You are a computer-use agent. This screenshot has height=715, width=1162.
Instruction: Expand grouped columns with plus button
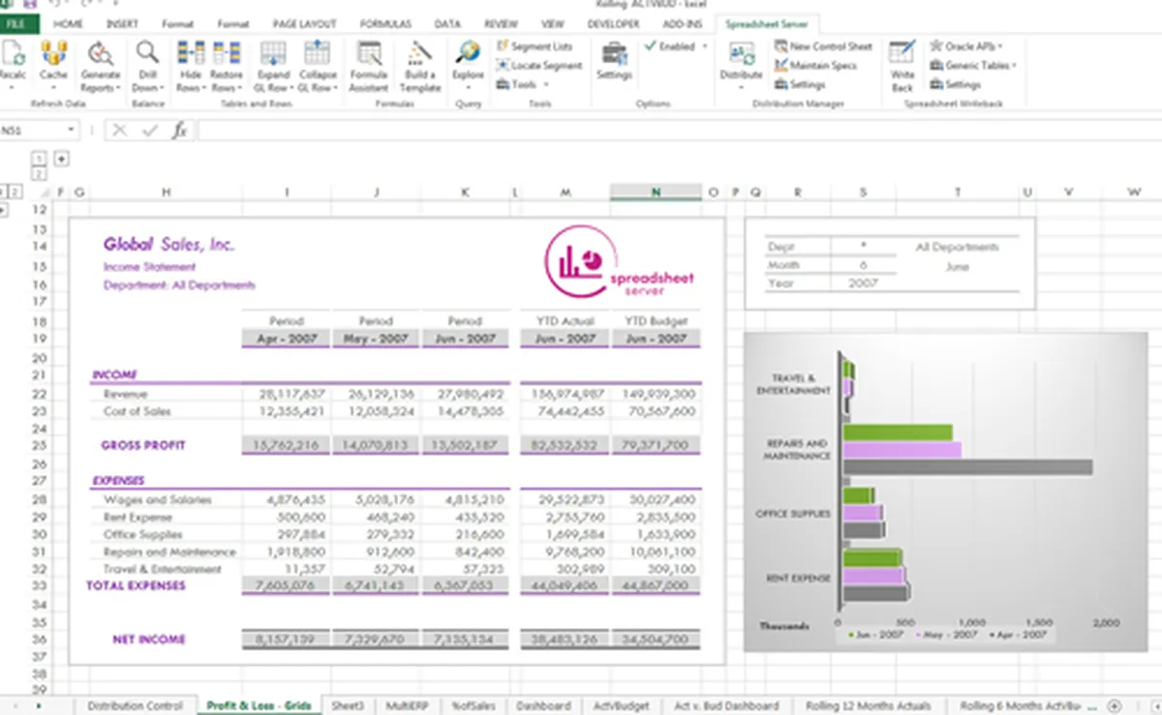pyautogui.click(x=60, y=158)
